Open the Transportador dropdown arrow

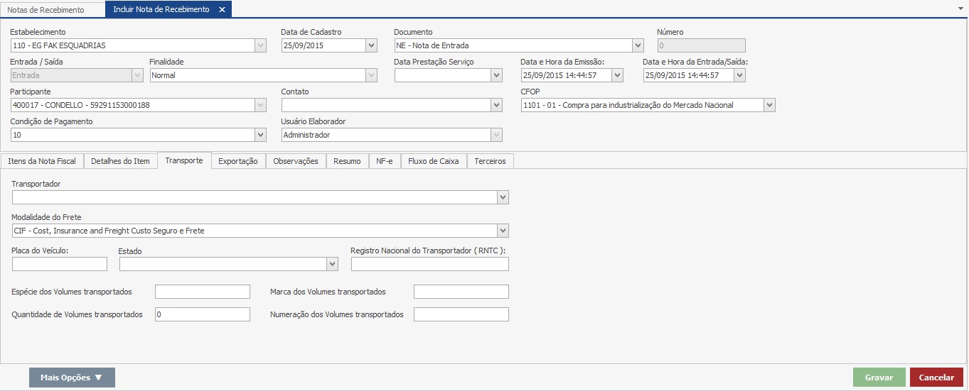[503, 197]
